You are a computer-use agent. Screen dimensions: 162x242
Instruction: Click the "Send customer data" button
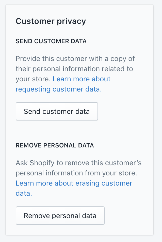[57, 111]
